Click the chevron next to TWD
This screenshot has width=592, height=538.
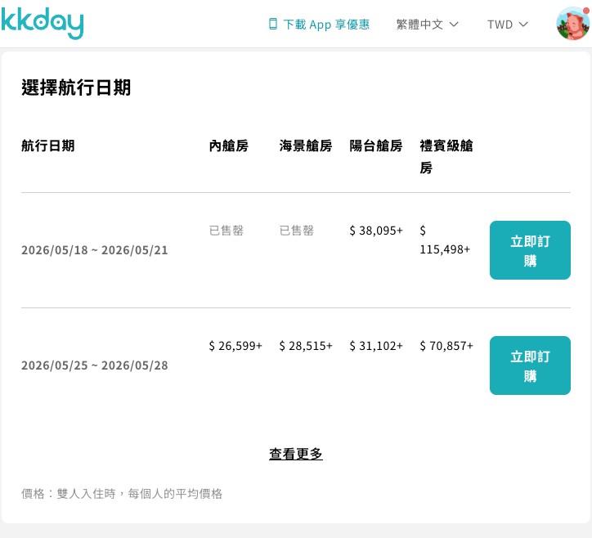point(524,25)
